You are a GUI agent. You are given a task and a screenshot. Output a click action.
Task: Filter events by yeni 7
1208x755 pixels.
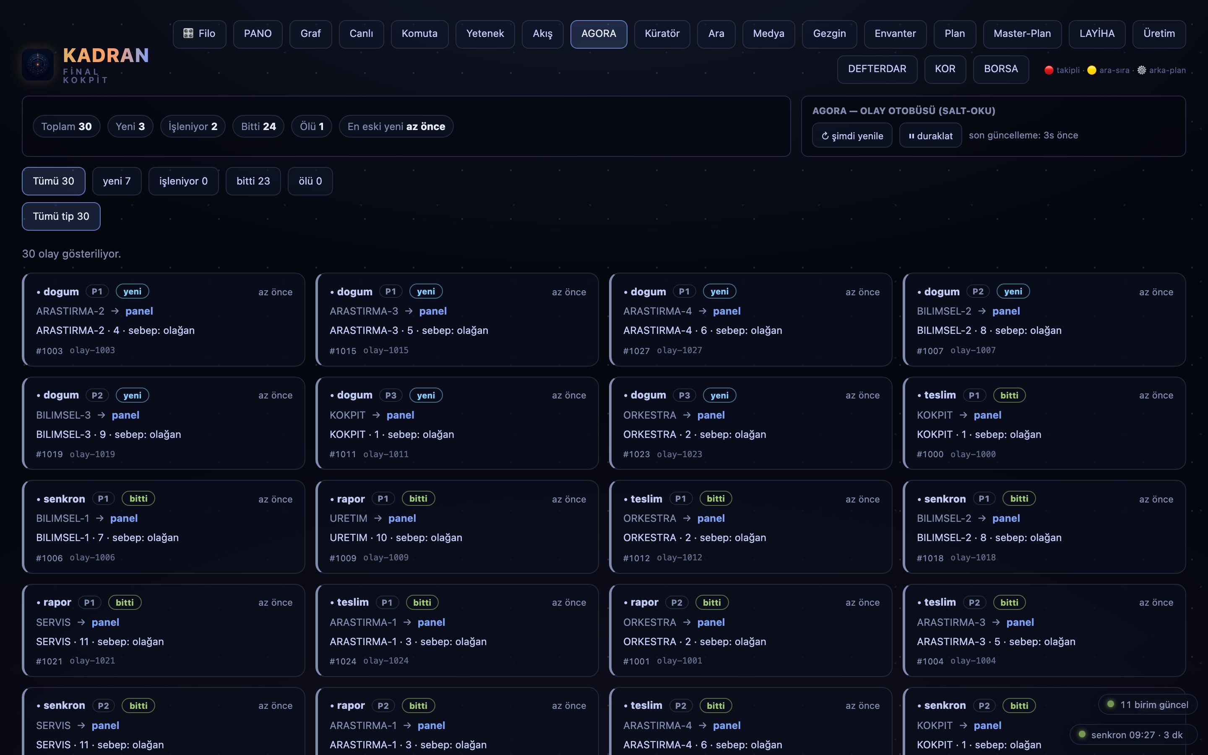[x=117, y=181]
